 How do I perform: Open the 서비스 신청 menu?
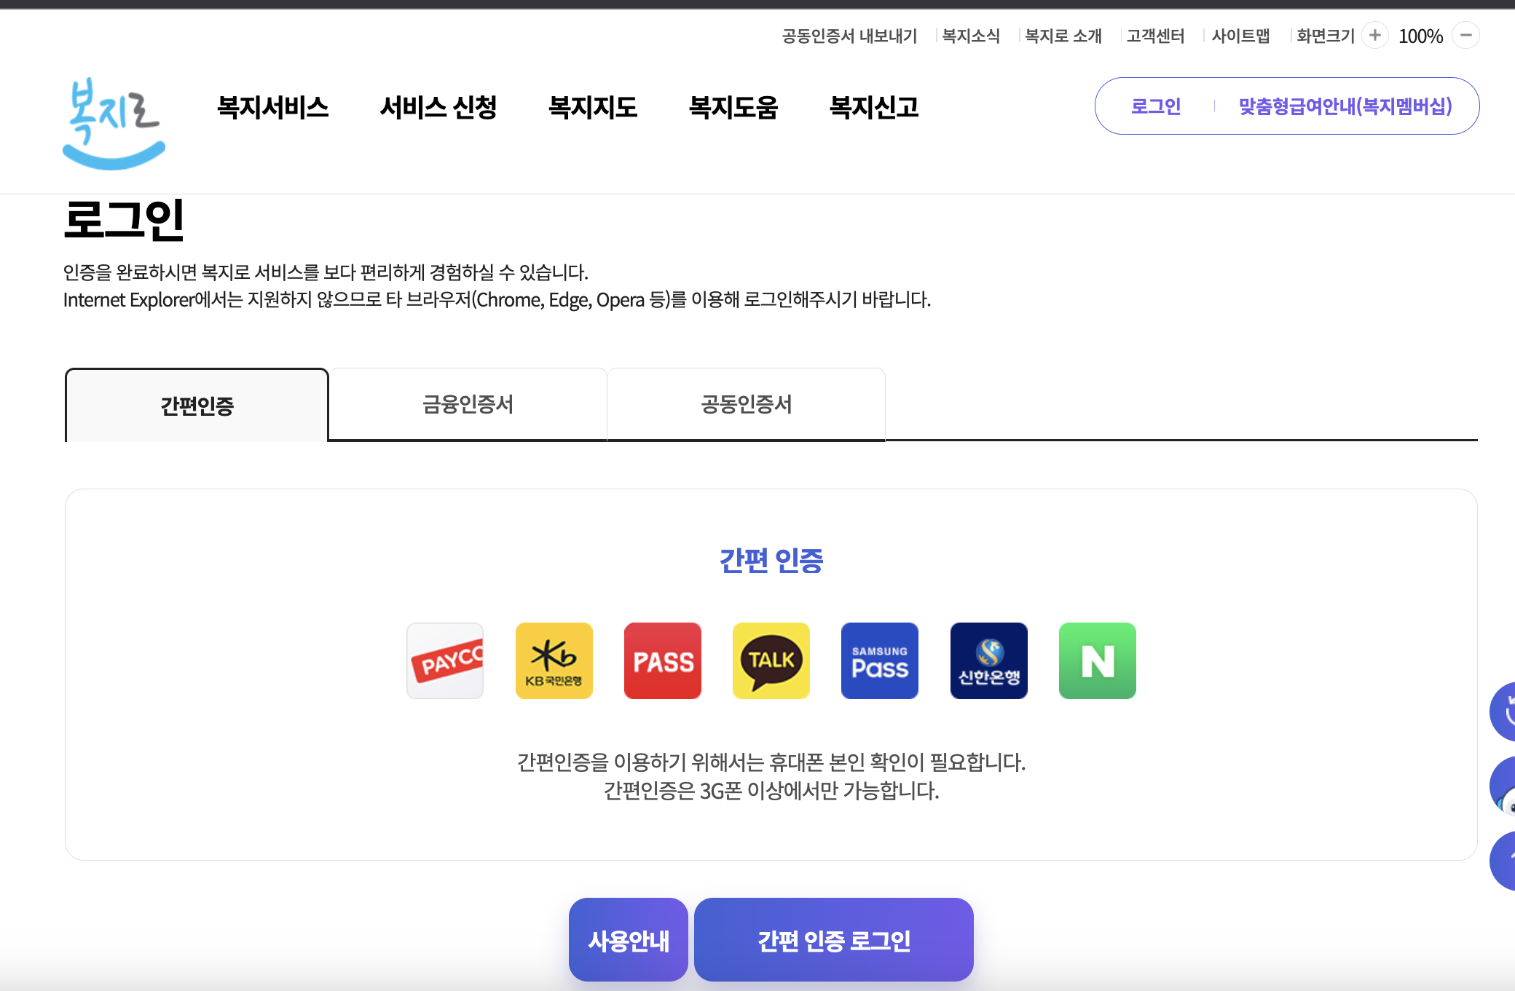[x=438, y=107]
